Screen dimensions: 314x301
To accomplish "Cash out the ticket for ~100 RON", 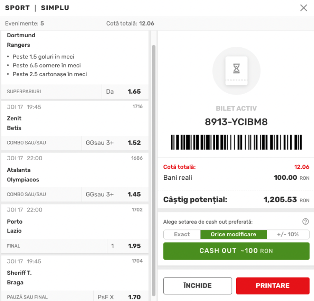I will (x=236, y=251).
